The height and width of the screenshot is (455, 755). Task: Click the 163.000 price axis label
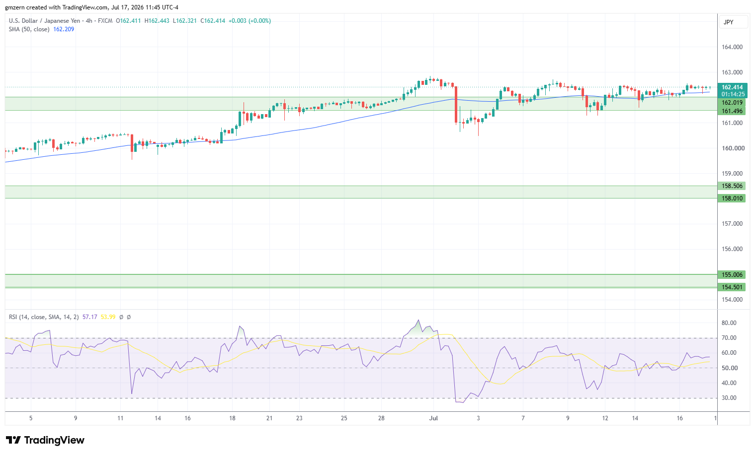coord(732,72)
